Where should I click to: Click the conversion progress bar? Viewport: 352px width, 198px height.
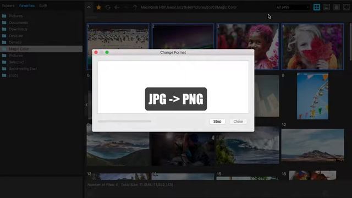coord(124,121)
